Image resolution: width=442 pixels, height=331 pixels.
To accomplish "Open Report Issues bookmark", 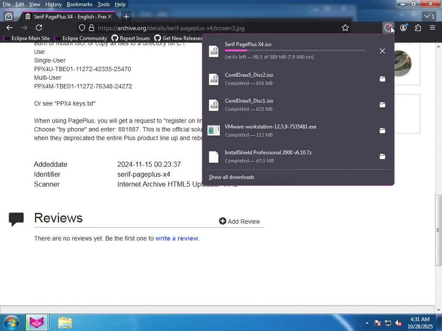I will (x=131, y=38).
